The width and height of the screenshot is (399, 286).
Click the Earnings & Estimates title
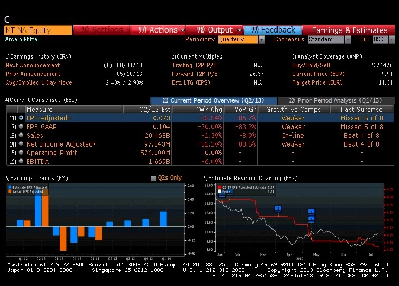point(350,30)
